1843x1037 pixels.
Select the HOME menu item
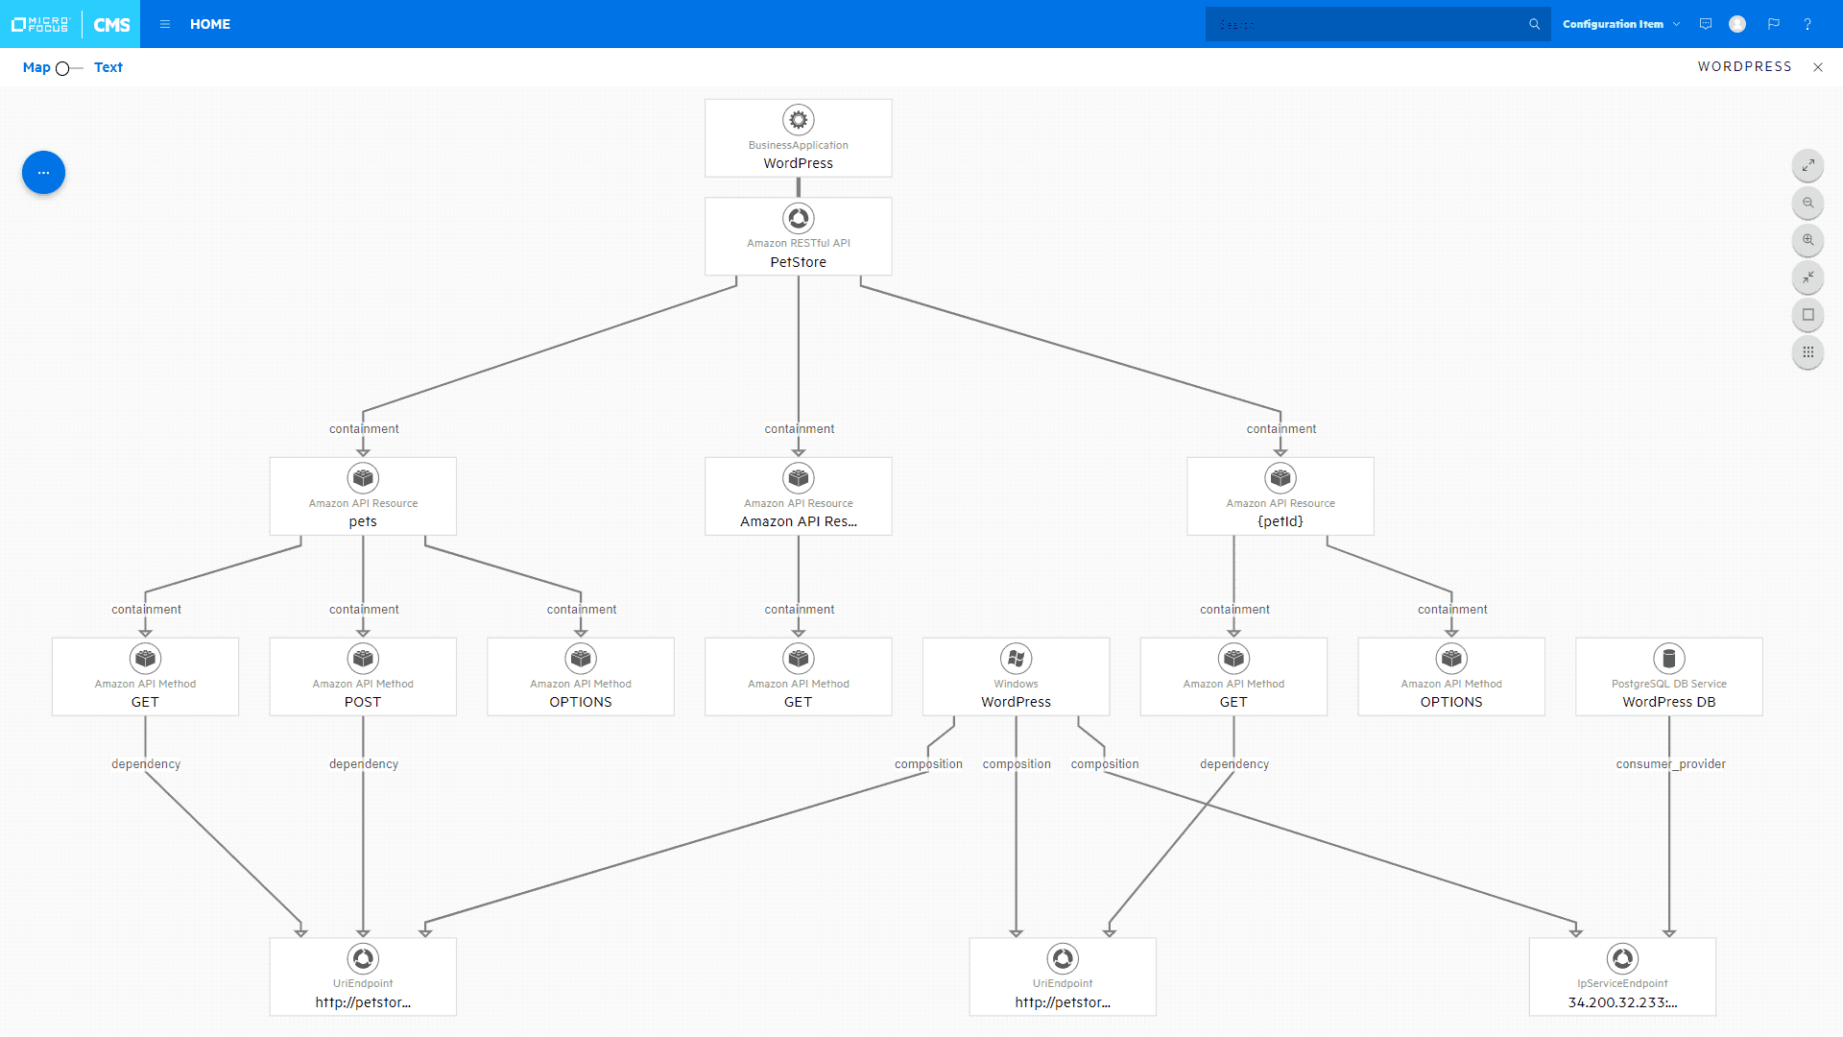pos(211,23)
